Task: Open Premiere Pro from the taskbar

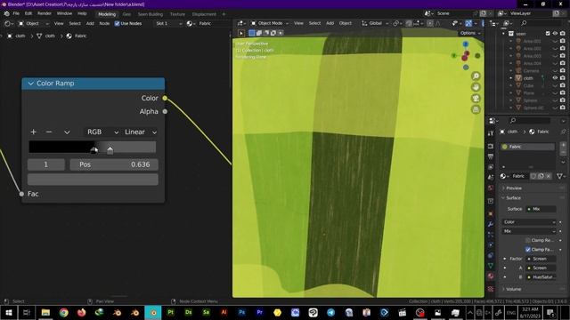Action: click(259, 312)
